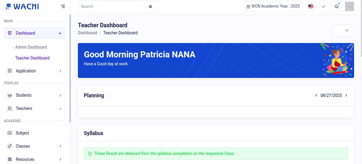The width and height of the screenshot is (362, 164).
Task: Collapse the Dashboard menu chevron
Action: coord(60,33)
